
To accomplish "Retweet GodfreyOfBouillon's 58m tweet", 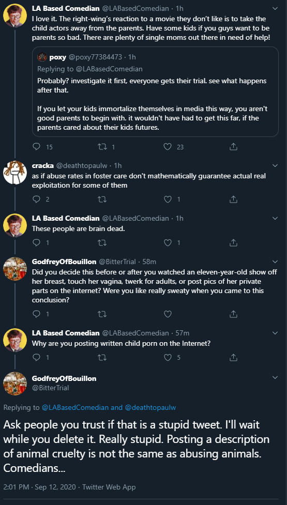I will [101, 313].
